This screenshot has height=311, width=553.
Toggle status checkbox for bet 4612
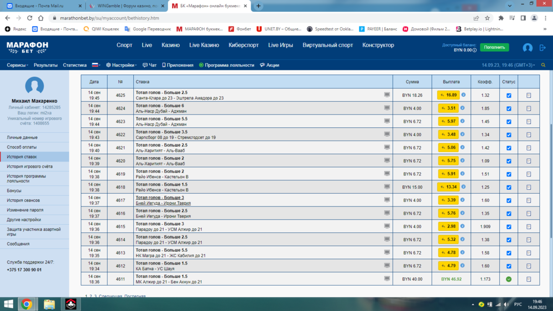pyautogui.click(x=509, y=266)
